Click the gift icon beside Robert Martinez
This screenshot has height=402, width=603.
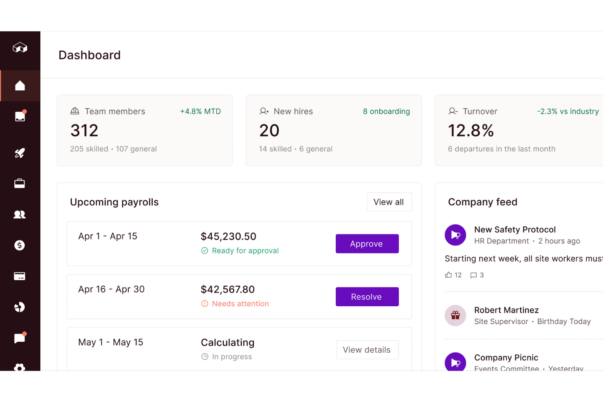[456, 316]
